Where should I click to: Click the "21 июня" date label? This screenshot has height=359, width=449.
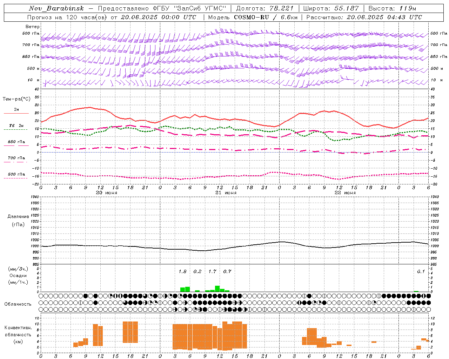[x=226, y=193]
